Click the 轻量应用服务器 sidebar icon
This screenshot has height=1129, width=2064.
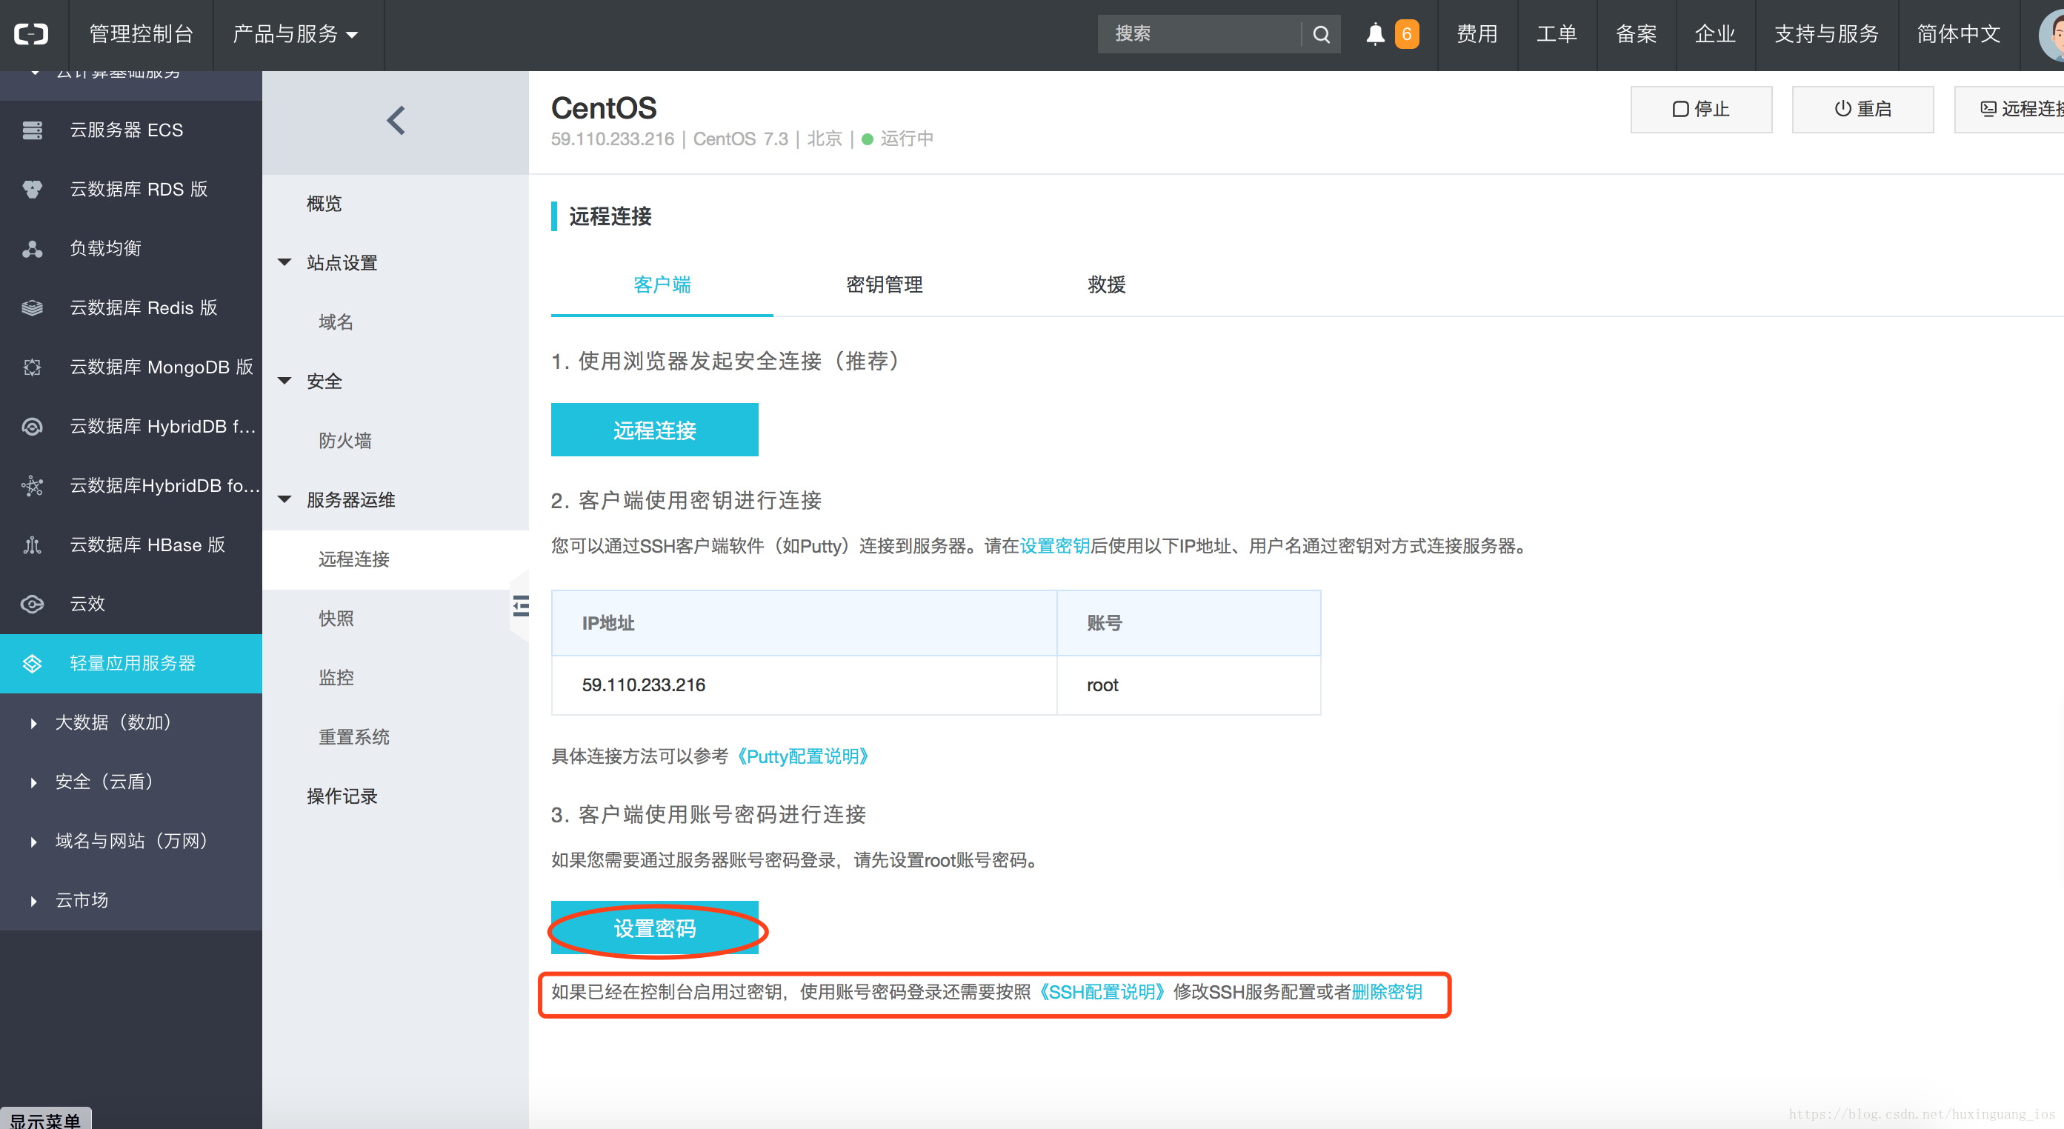pos(32,664)
